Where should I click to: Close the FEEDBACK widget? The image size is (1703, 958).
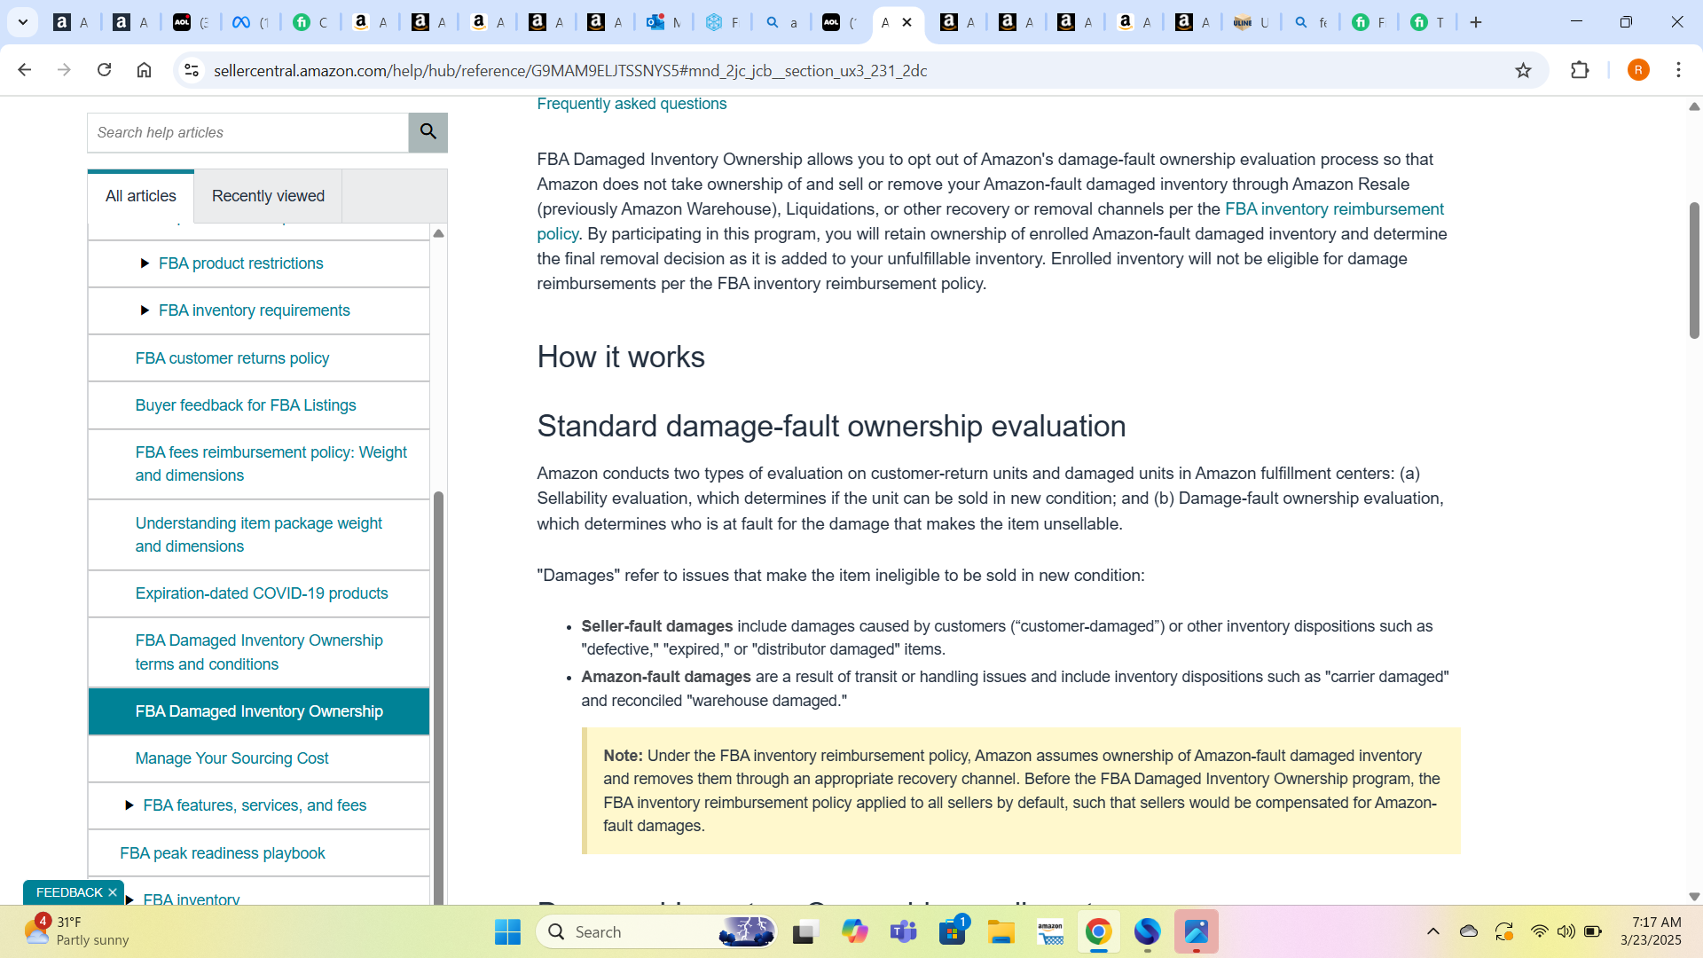tap(113, 892)
